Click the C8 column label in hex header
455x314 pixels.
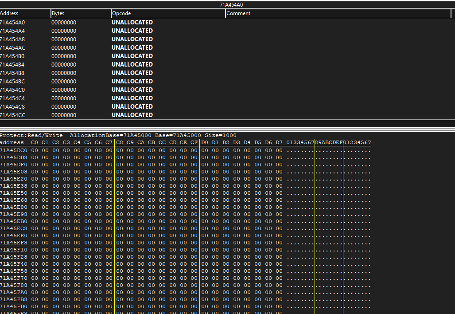(120, 142)
